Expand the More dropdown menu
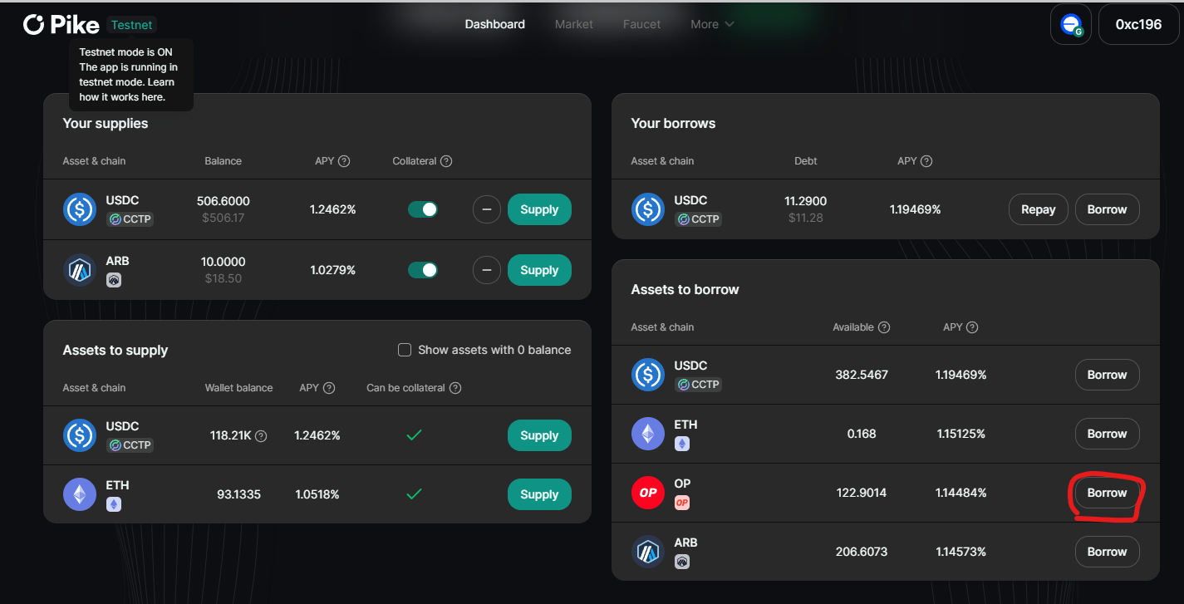The height and width of the screenshot is (604, 1184). click(x=712, y=24)
